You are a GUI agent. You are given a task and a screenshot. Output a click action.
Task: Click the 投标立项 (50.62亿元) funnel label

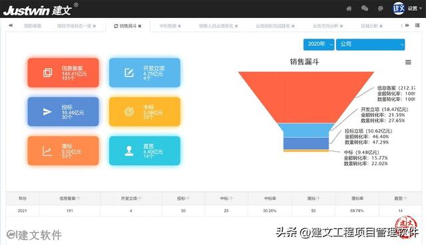click(x=368, y=136)
